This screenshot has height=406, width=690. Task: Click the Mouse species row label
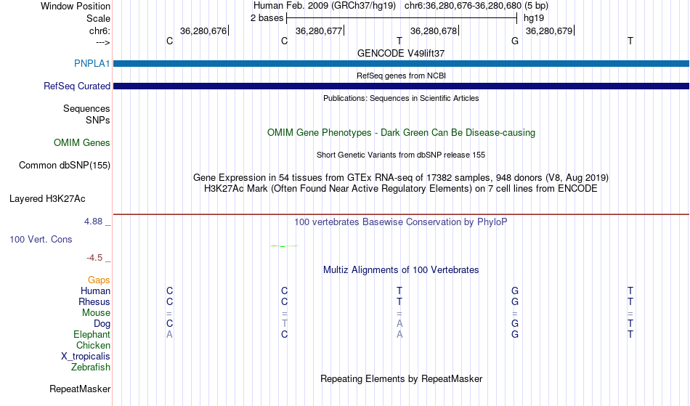click(96, 313)
